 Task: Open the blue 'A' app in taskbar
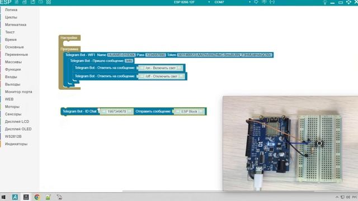pyautogui.click(x=15, y=197)
